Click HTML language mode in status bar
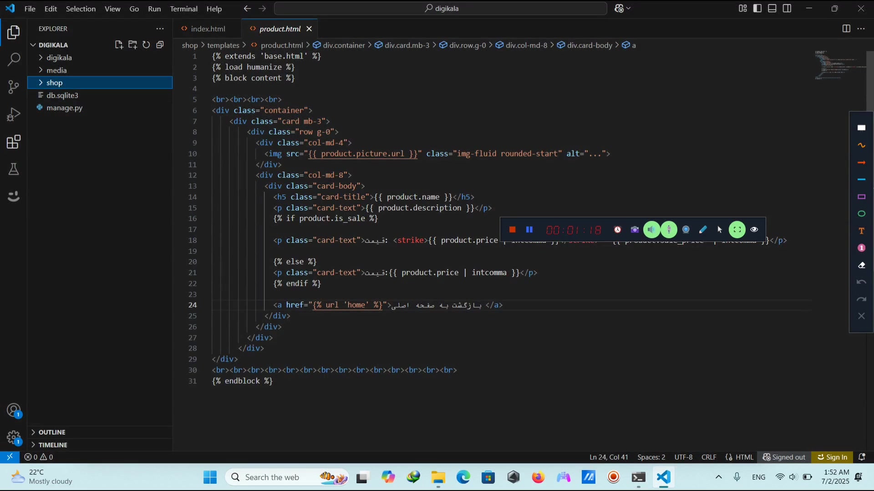Image resolution: width=874 pixels, height=491 pixels. pos(744,457)
